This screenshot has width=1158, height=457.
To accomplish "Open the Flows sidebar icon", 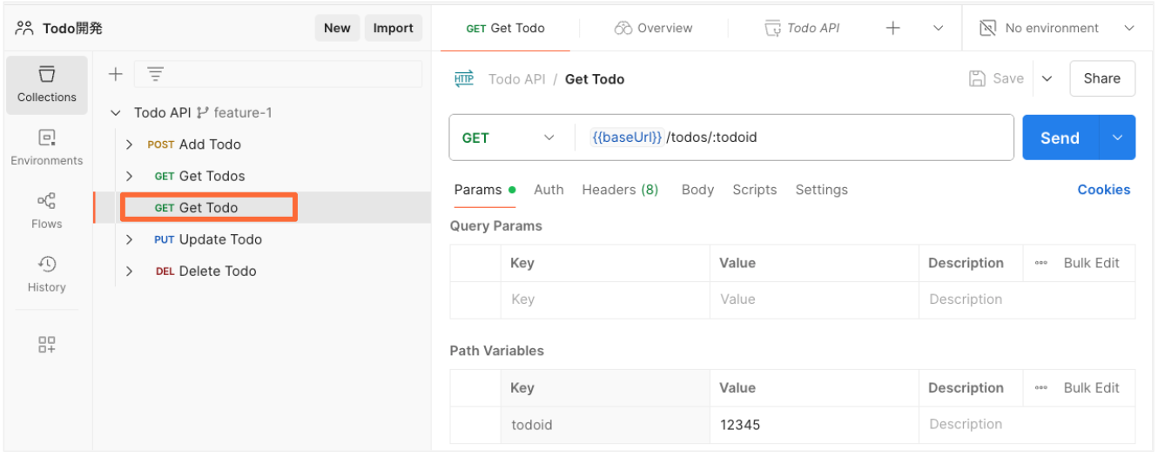I will (47, 212).
